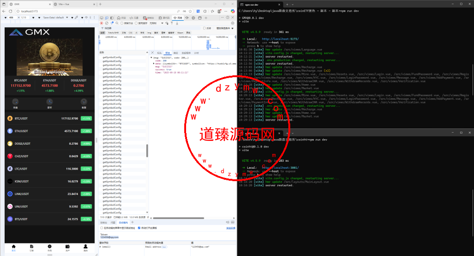Toggle show test addresses in autofill checkbox
The width and height of the screenshot is (474, 256).
pyautogui.click(x=101, y=228)
